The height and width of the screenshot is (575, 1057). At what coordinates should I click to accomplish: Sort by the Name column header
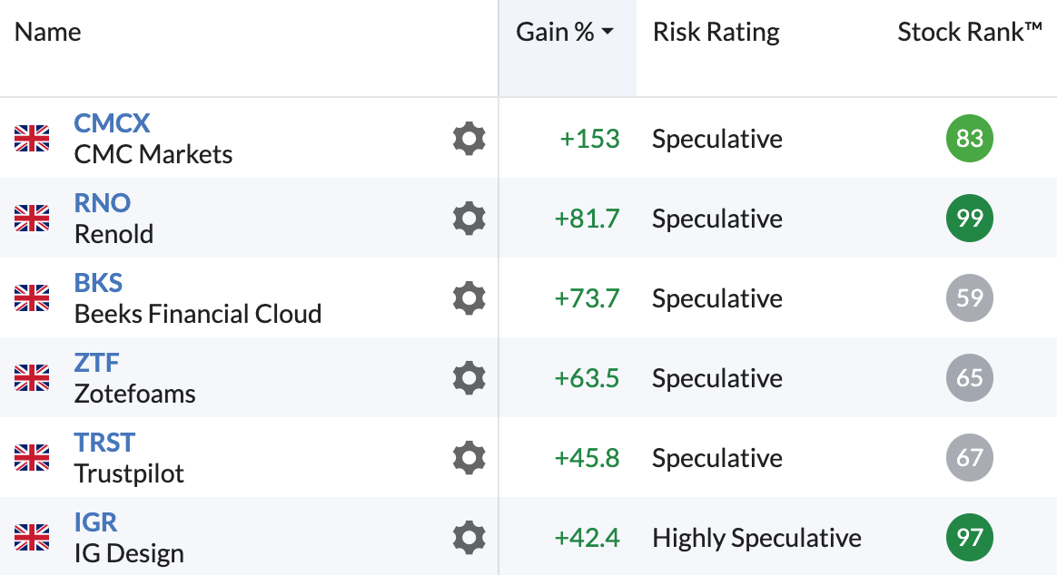coord(48,32)
